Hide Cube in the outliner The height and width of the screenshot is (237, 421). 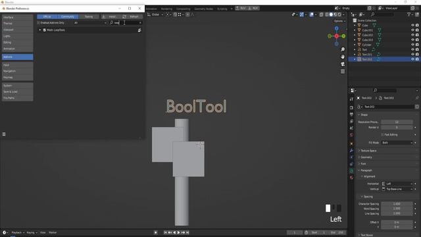412,25
